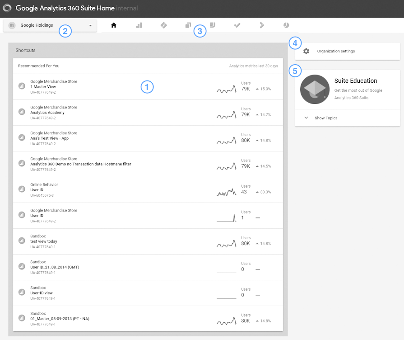Image resolution: width=404 pixels, height=340 pixels.
Task: Select User ID_21_08_2014 (GMT) row
Action: (x=148, y=267)
